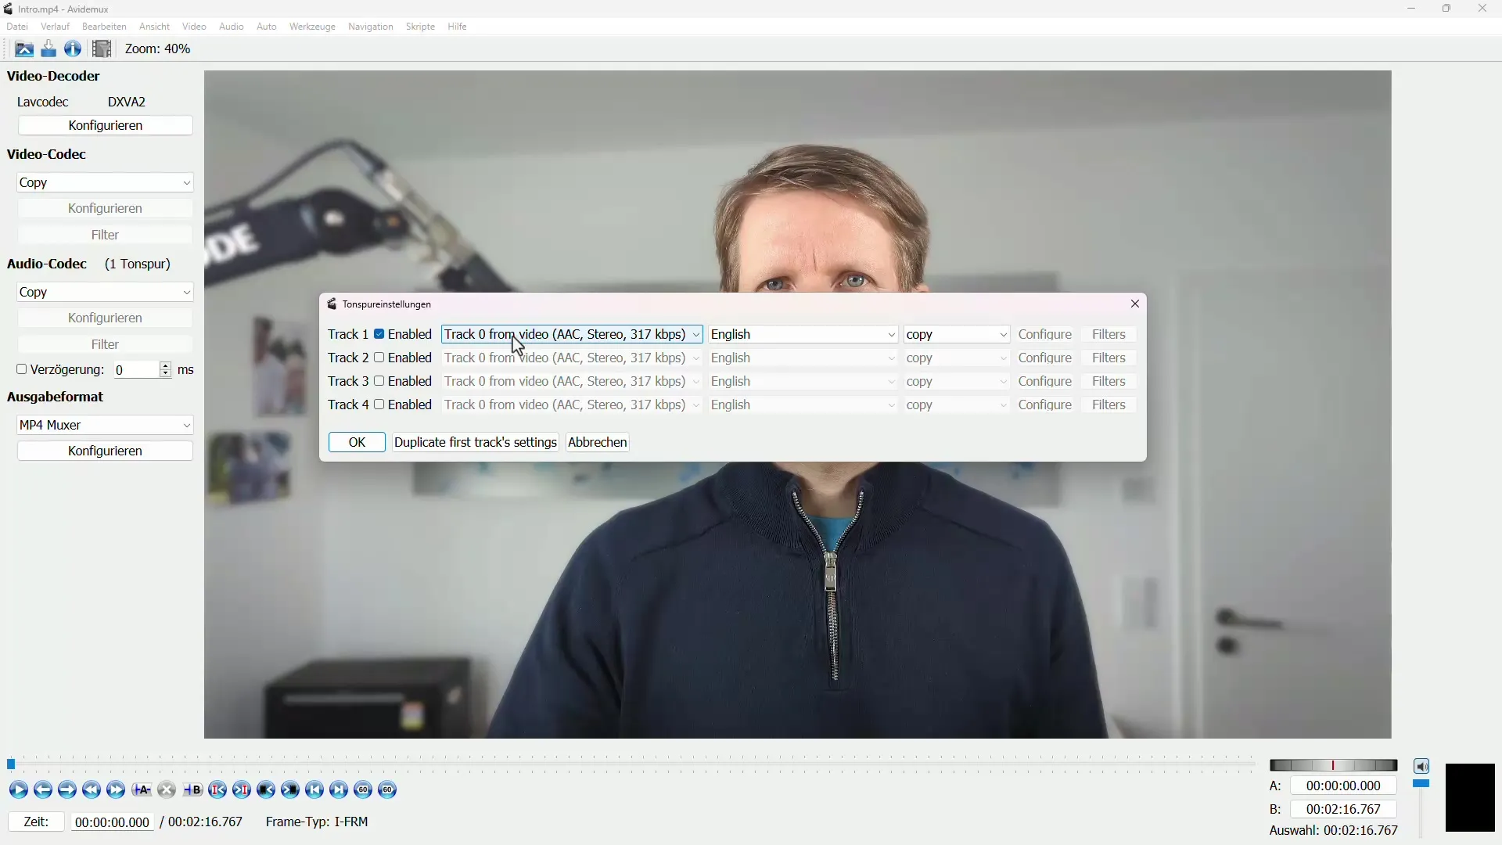The height and width of the screenshot is (845, 1502).
Task: Click the frame-forward step icon
Action: [67, 789]
